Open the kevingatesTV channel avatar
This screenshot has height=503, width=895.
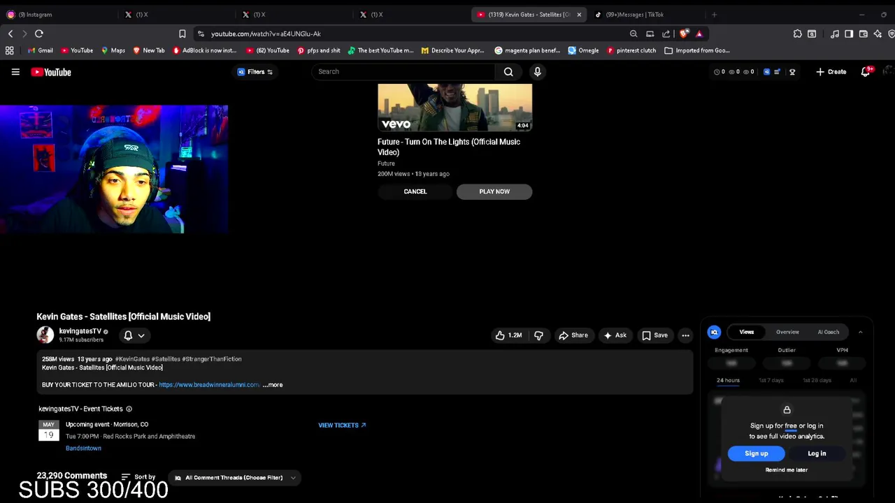tap(45, 335)
